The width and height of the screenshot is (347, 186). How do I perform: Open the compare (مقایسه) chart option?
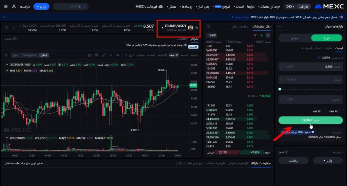click(x=11, y=39)
